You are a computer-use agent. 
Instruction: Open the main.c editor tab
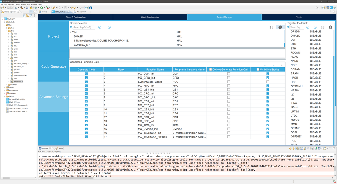44,12
